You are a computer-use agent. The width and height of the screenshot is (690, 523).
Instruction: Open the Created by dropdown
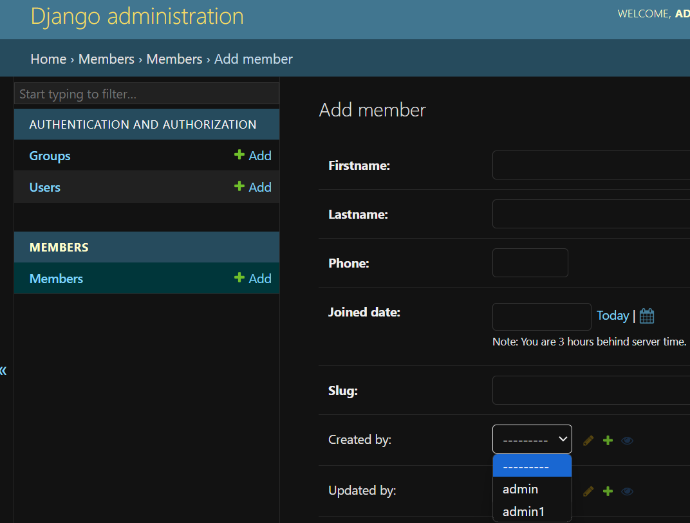coord(532,439)
